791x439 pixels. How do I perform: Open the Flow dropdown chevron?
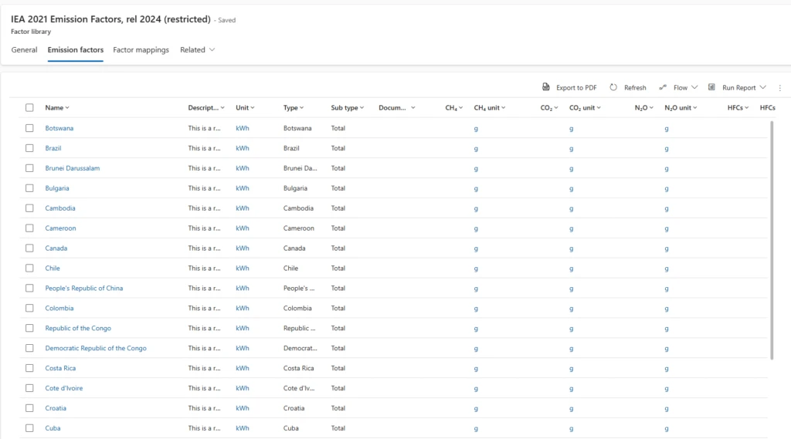[x=694, y=88]
